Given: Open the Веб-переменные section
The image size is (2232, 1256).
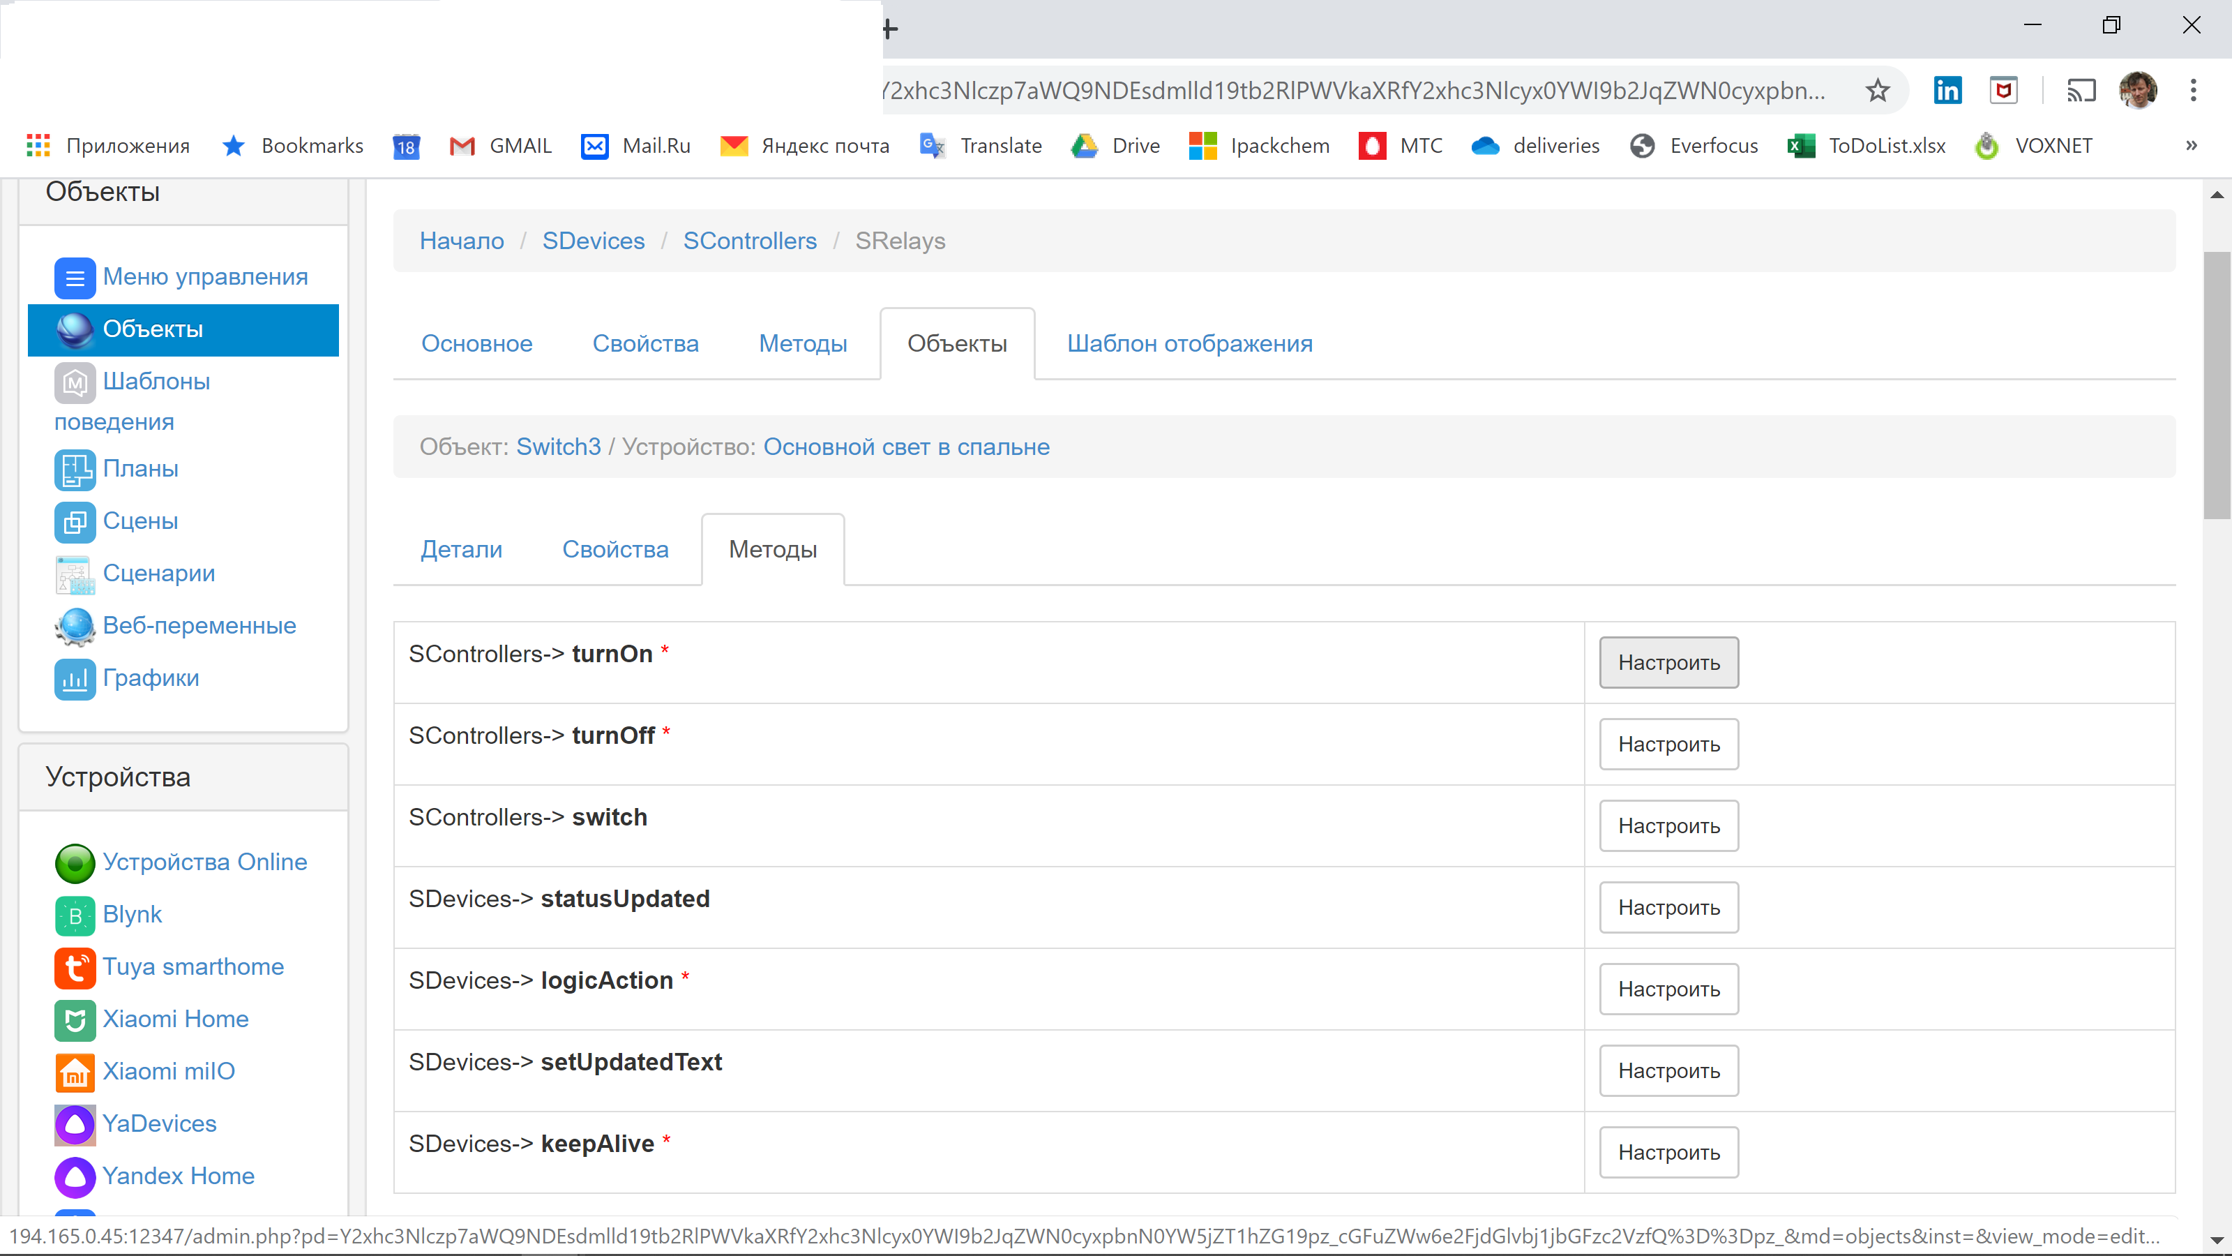Looking at the screenshot, I should tap(199, 625).
